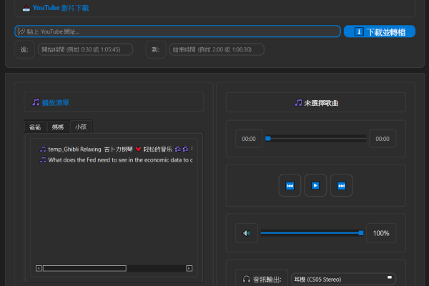Select the 小孩 playlist tab

(x=81, y=127)
